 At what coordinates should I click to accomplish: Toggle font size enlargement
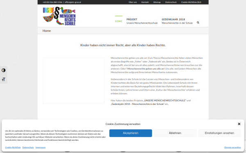click(x=3, y=80)
